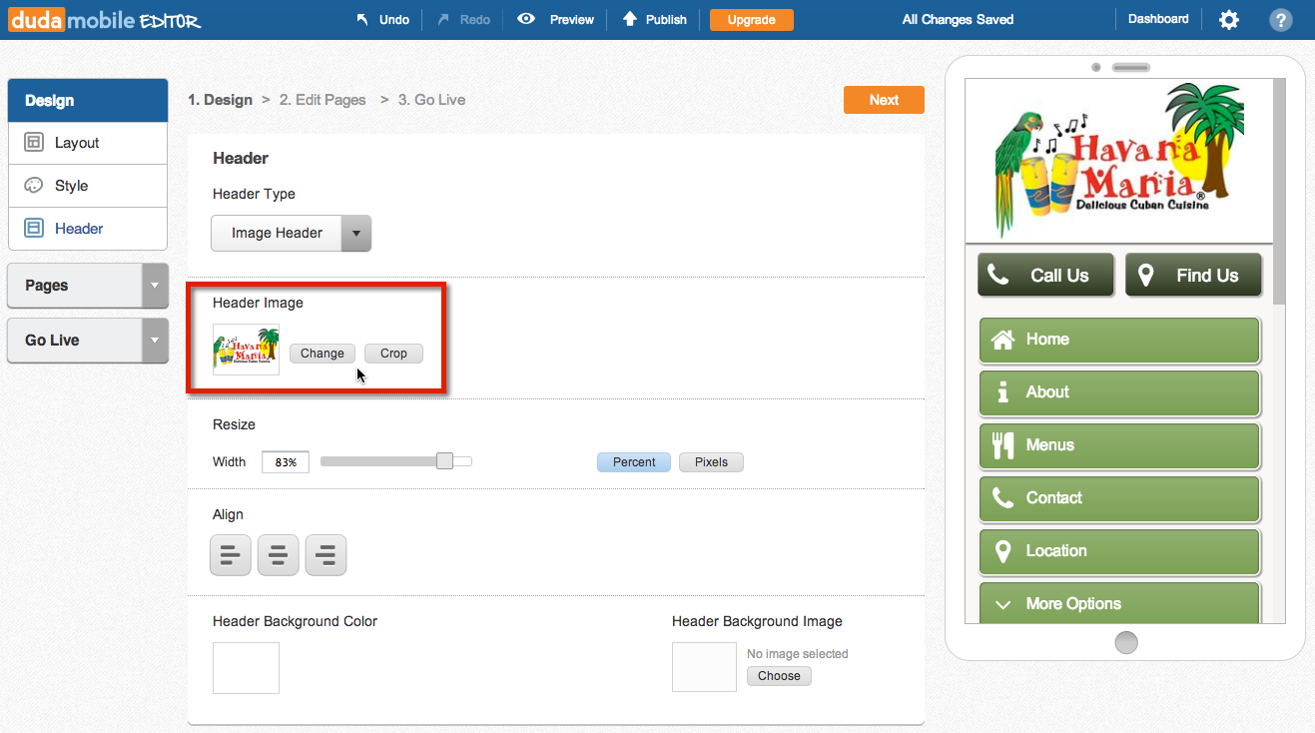Click the orange Upgrade button
The width and height of the screenshot is (1315, 733).
(x=751, y=19)
